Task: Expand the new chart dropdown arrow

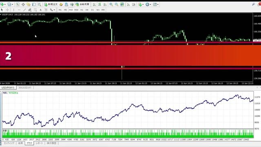Action: tap(5, 4)
